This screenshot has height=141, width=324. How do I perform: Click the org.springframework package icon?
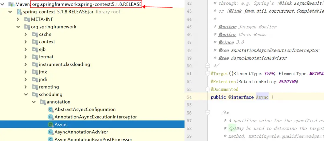tap(27, 27)
